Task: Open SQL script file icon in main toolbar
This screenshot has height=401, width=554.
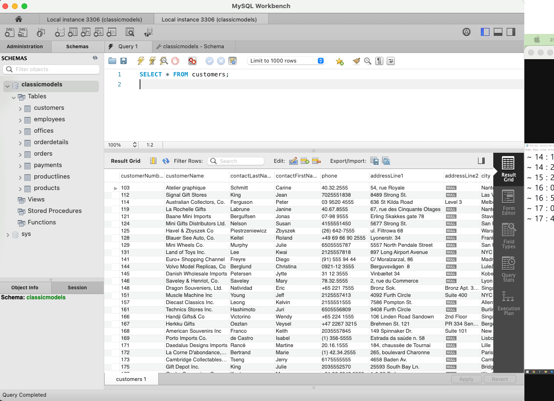Action: [22, 32]
